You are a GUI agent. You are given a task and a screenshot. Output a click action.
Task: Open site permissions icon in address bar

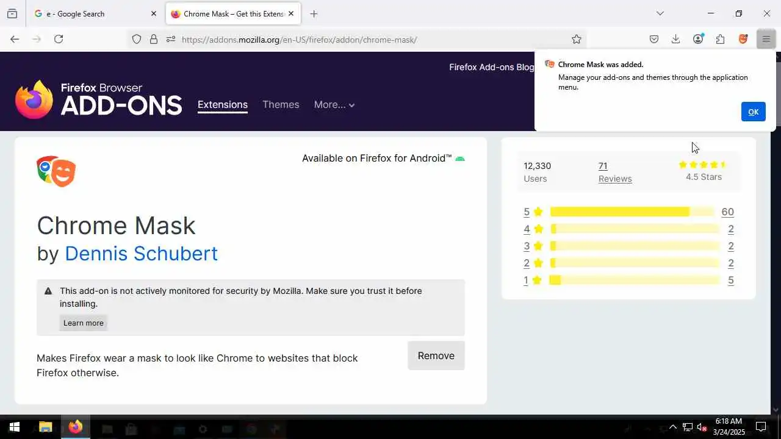(x=171, y=39)
